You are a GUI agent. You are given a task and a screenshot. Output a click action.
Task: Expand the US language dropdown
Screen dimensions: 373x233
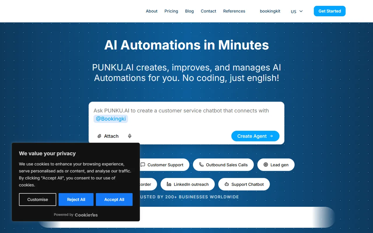[x=297, y=11]
